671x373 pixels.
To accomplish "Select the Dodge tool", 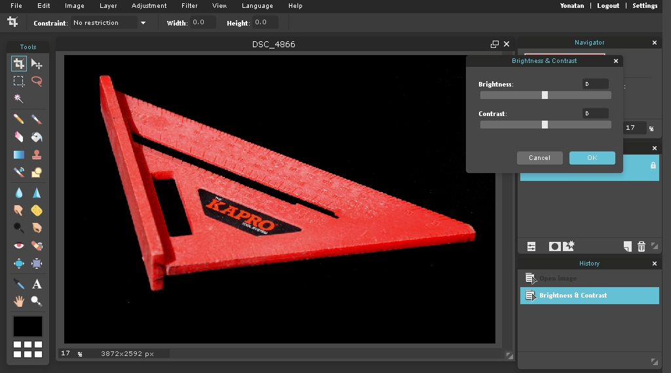I will [x=19, y=228].
